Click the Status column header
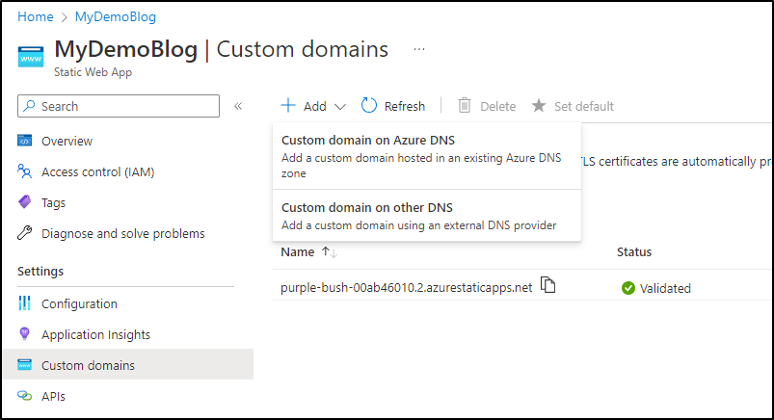This screenshot has width=774, height=420. click(634, 252)
